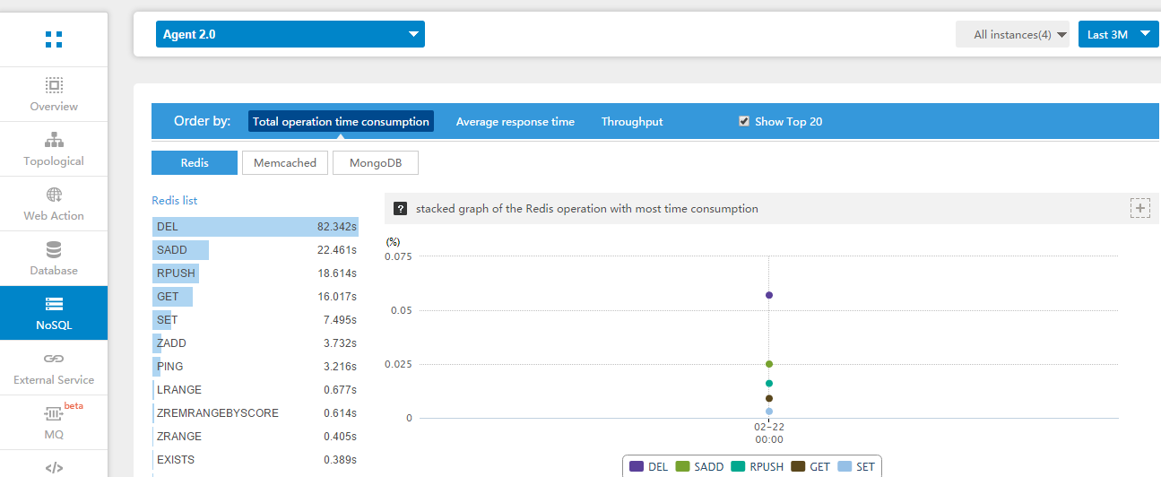Open the Agent 2.0 application dropdown
The image size is (1161, 477).
(290, 35)
